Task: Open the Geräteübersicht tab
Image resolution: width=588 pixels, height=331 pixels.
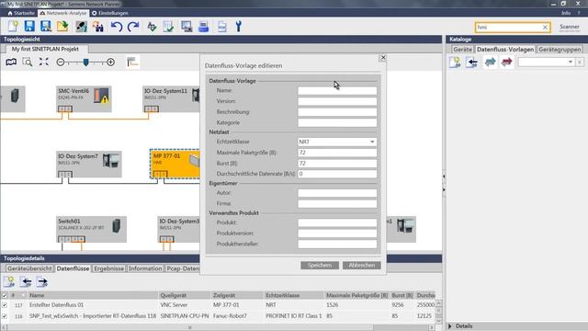Action: [x=29, y=268]
